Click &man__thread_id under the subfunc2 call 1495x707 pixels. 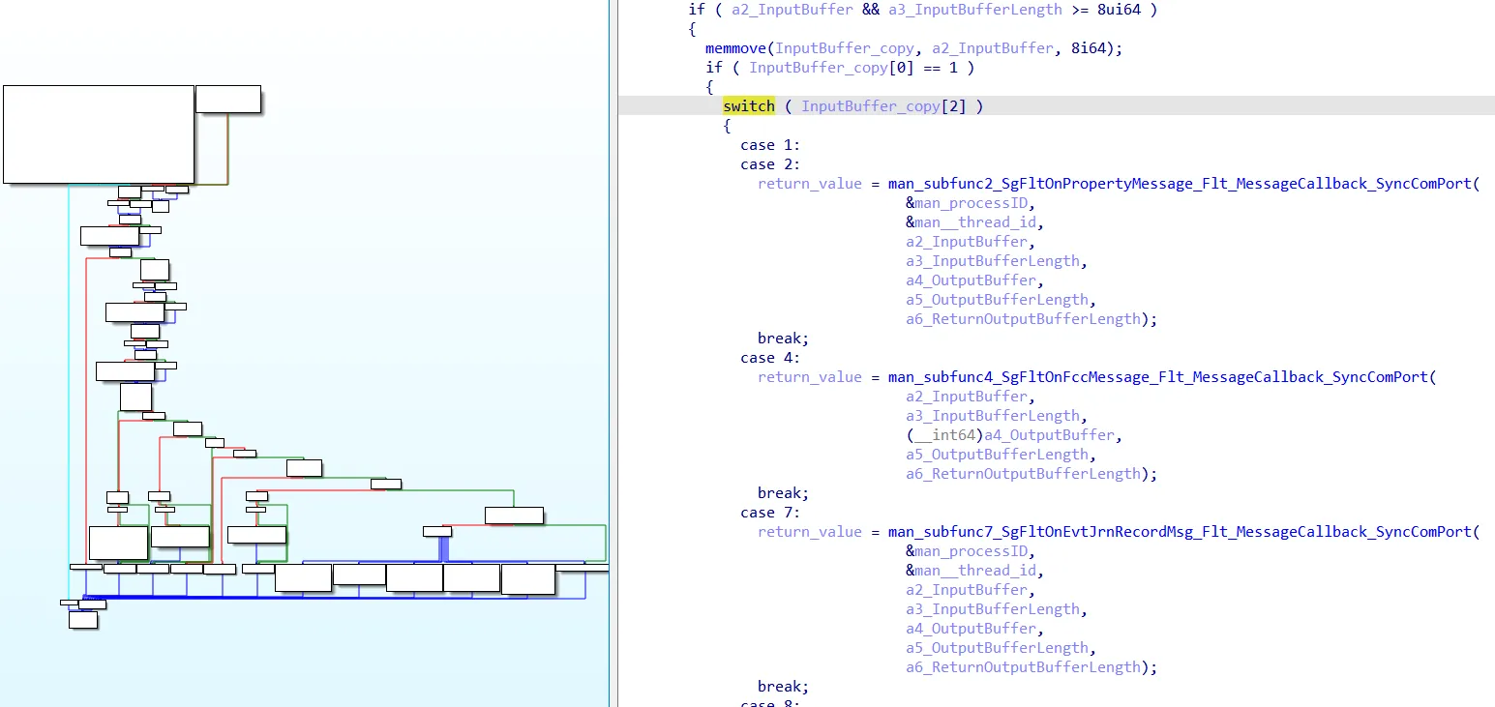click(x=975, y=222)
